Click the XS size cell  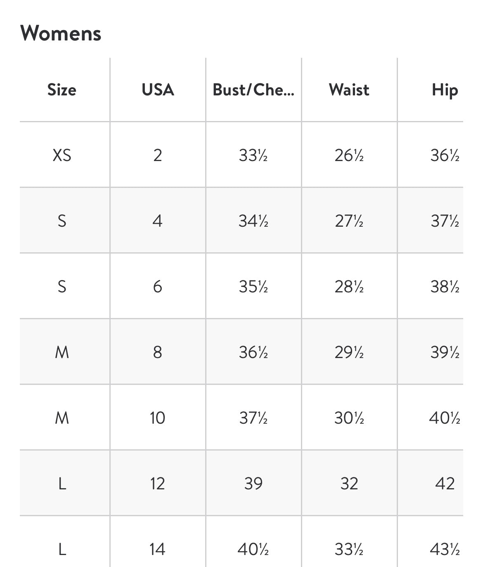point(62,155)
